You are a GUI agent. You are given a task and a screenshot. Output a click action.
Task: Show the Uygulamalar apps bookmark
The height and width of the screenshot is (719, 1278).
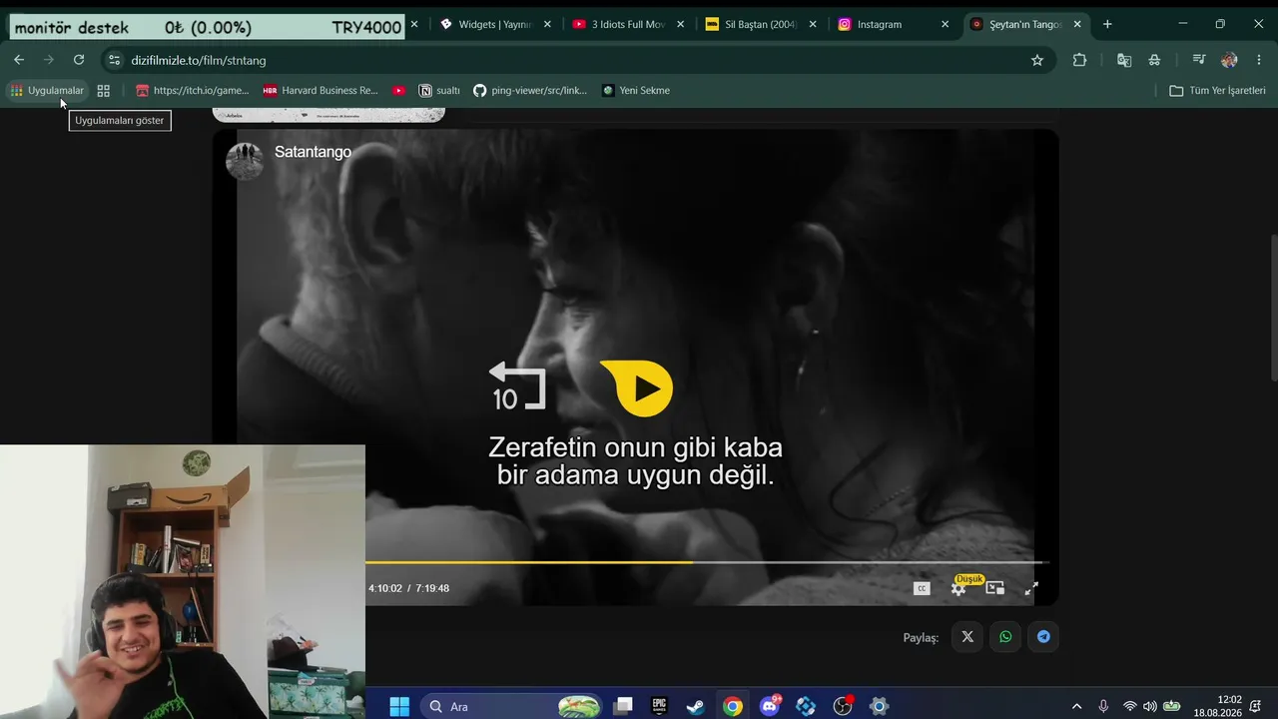tap(47, 90)
